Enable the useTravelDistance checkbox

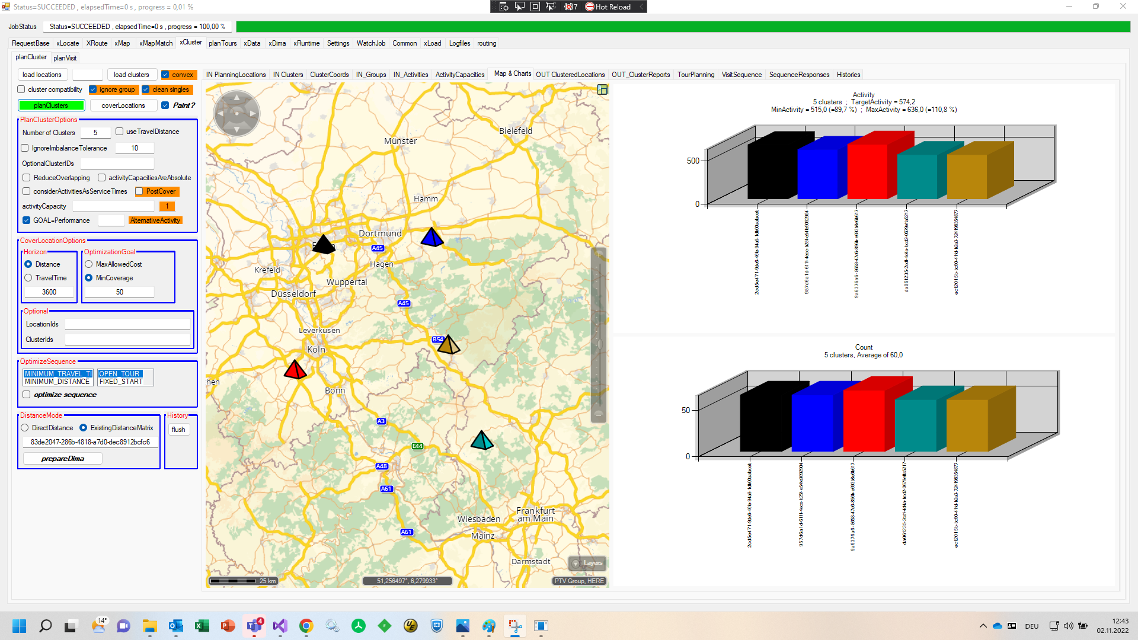120,132
